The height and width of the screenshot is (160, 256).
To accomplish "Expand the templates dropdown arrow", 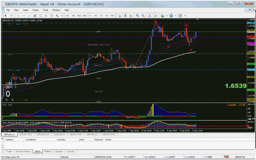I will tap(185, 16).
